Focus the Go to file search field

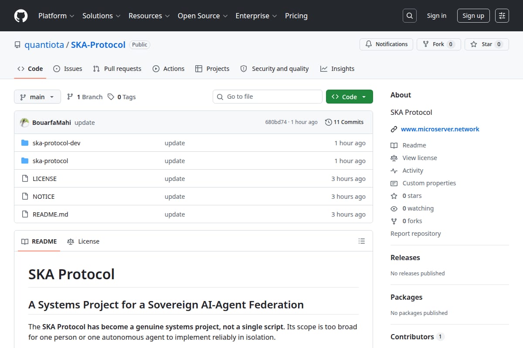tap(268, 97)
